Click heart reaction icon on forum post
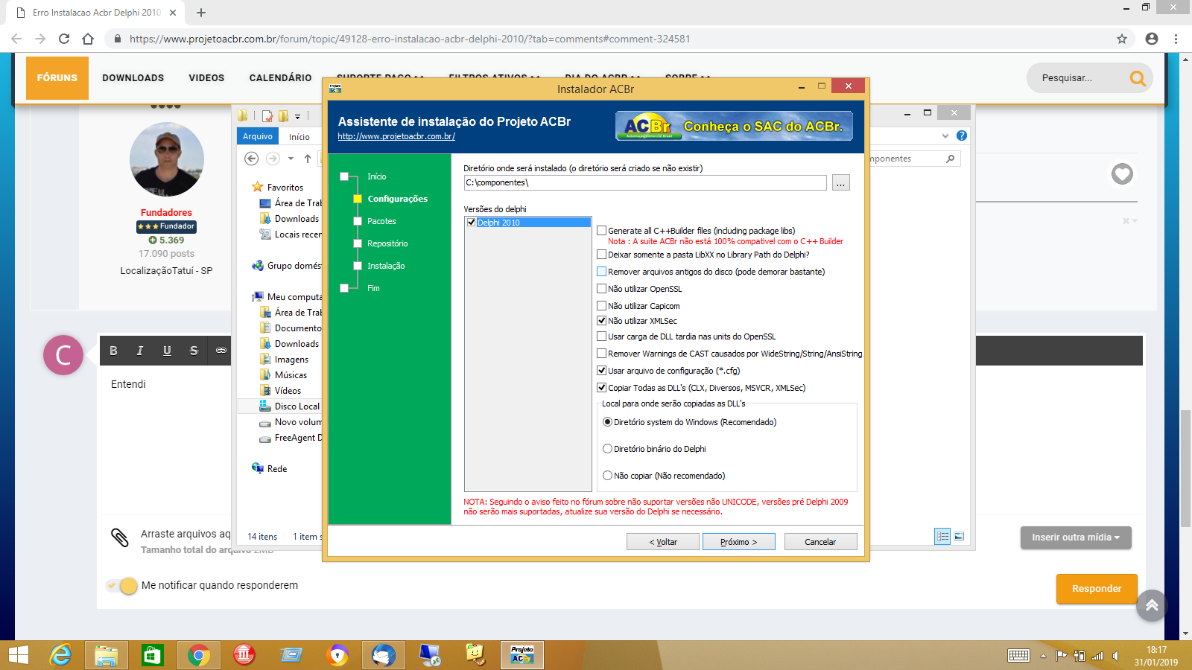Screen dimensions: 1192x670 (x=1122, y=173)
